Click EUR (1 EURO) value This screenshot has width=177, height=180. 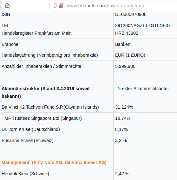[130, 55]
